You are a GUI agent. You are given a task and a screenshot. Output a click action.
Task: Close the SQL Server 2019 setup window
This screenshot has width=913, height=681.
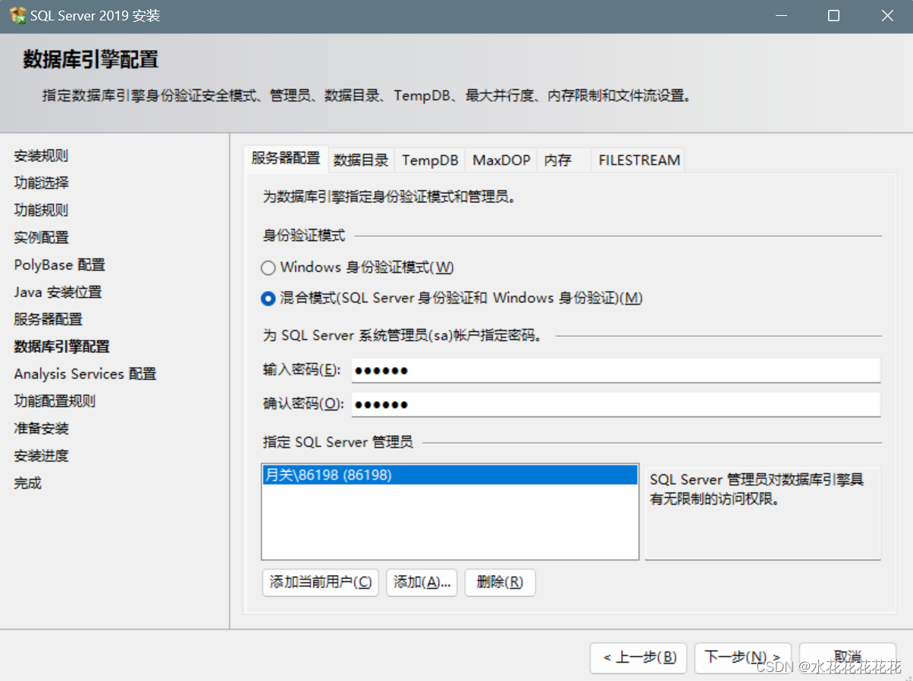[886, 16]
